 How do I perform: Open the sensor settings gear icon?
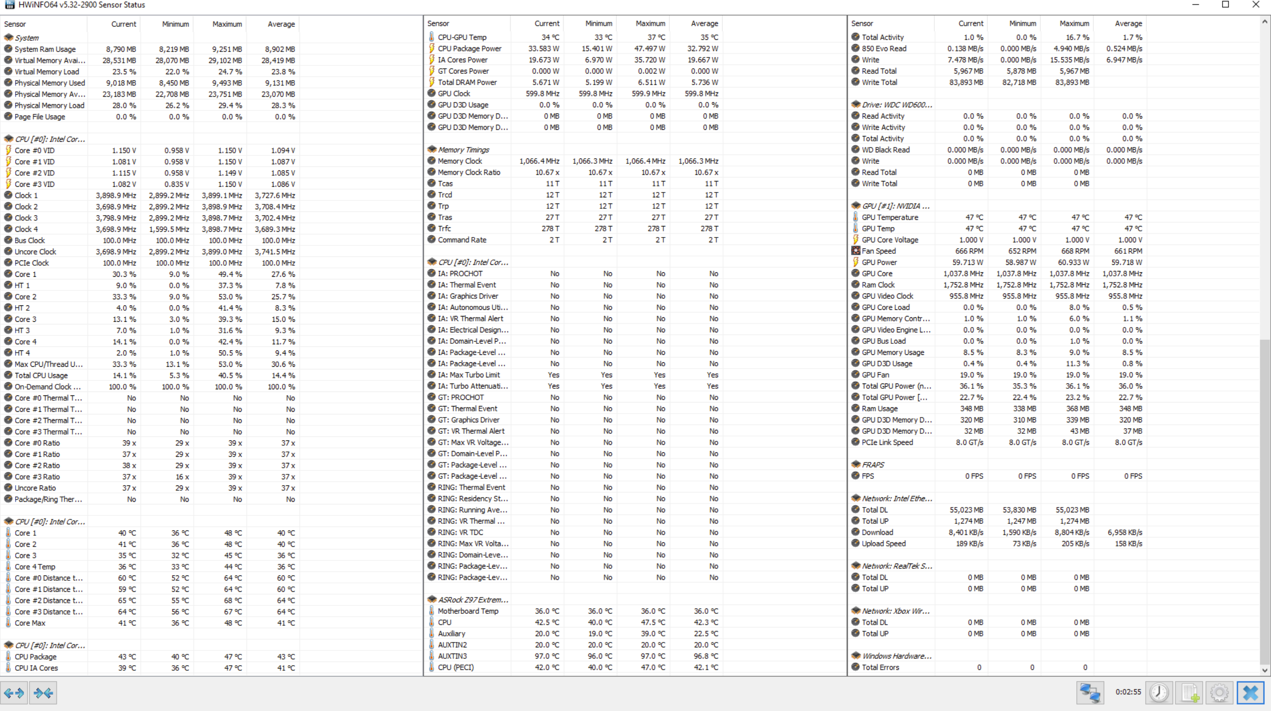point(1219,692)
